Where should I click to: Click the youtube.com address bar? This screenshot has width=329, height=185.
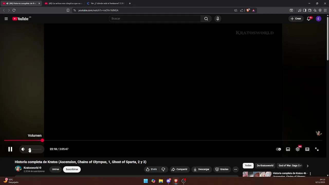pyautogui.click(x=154, y=10)
